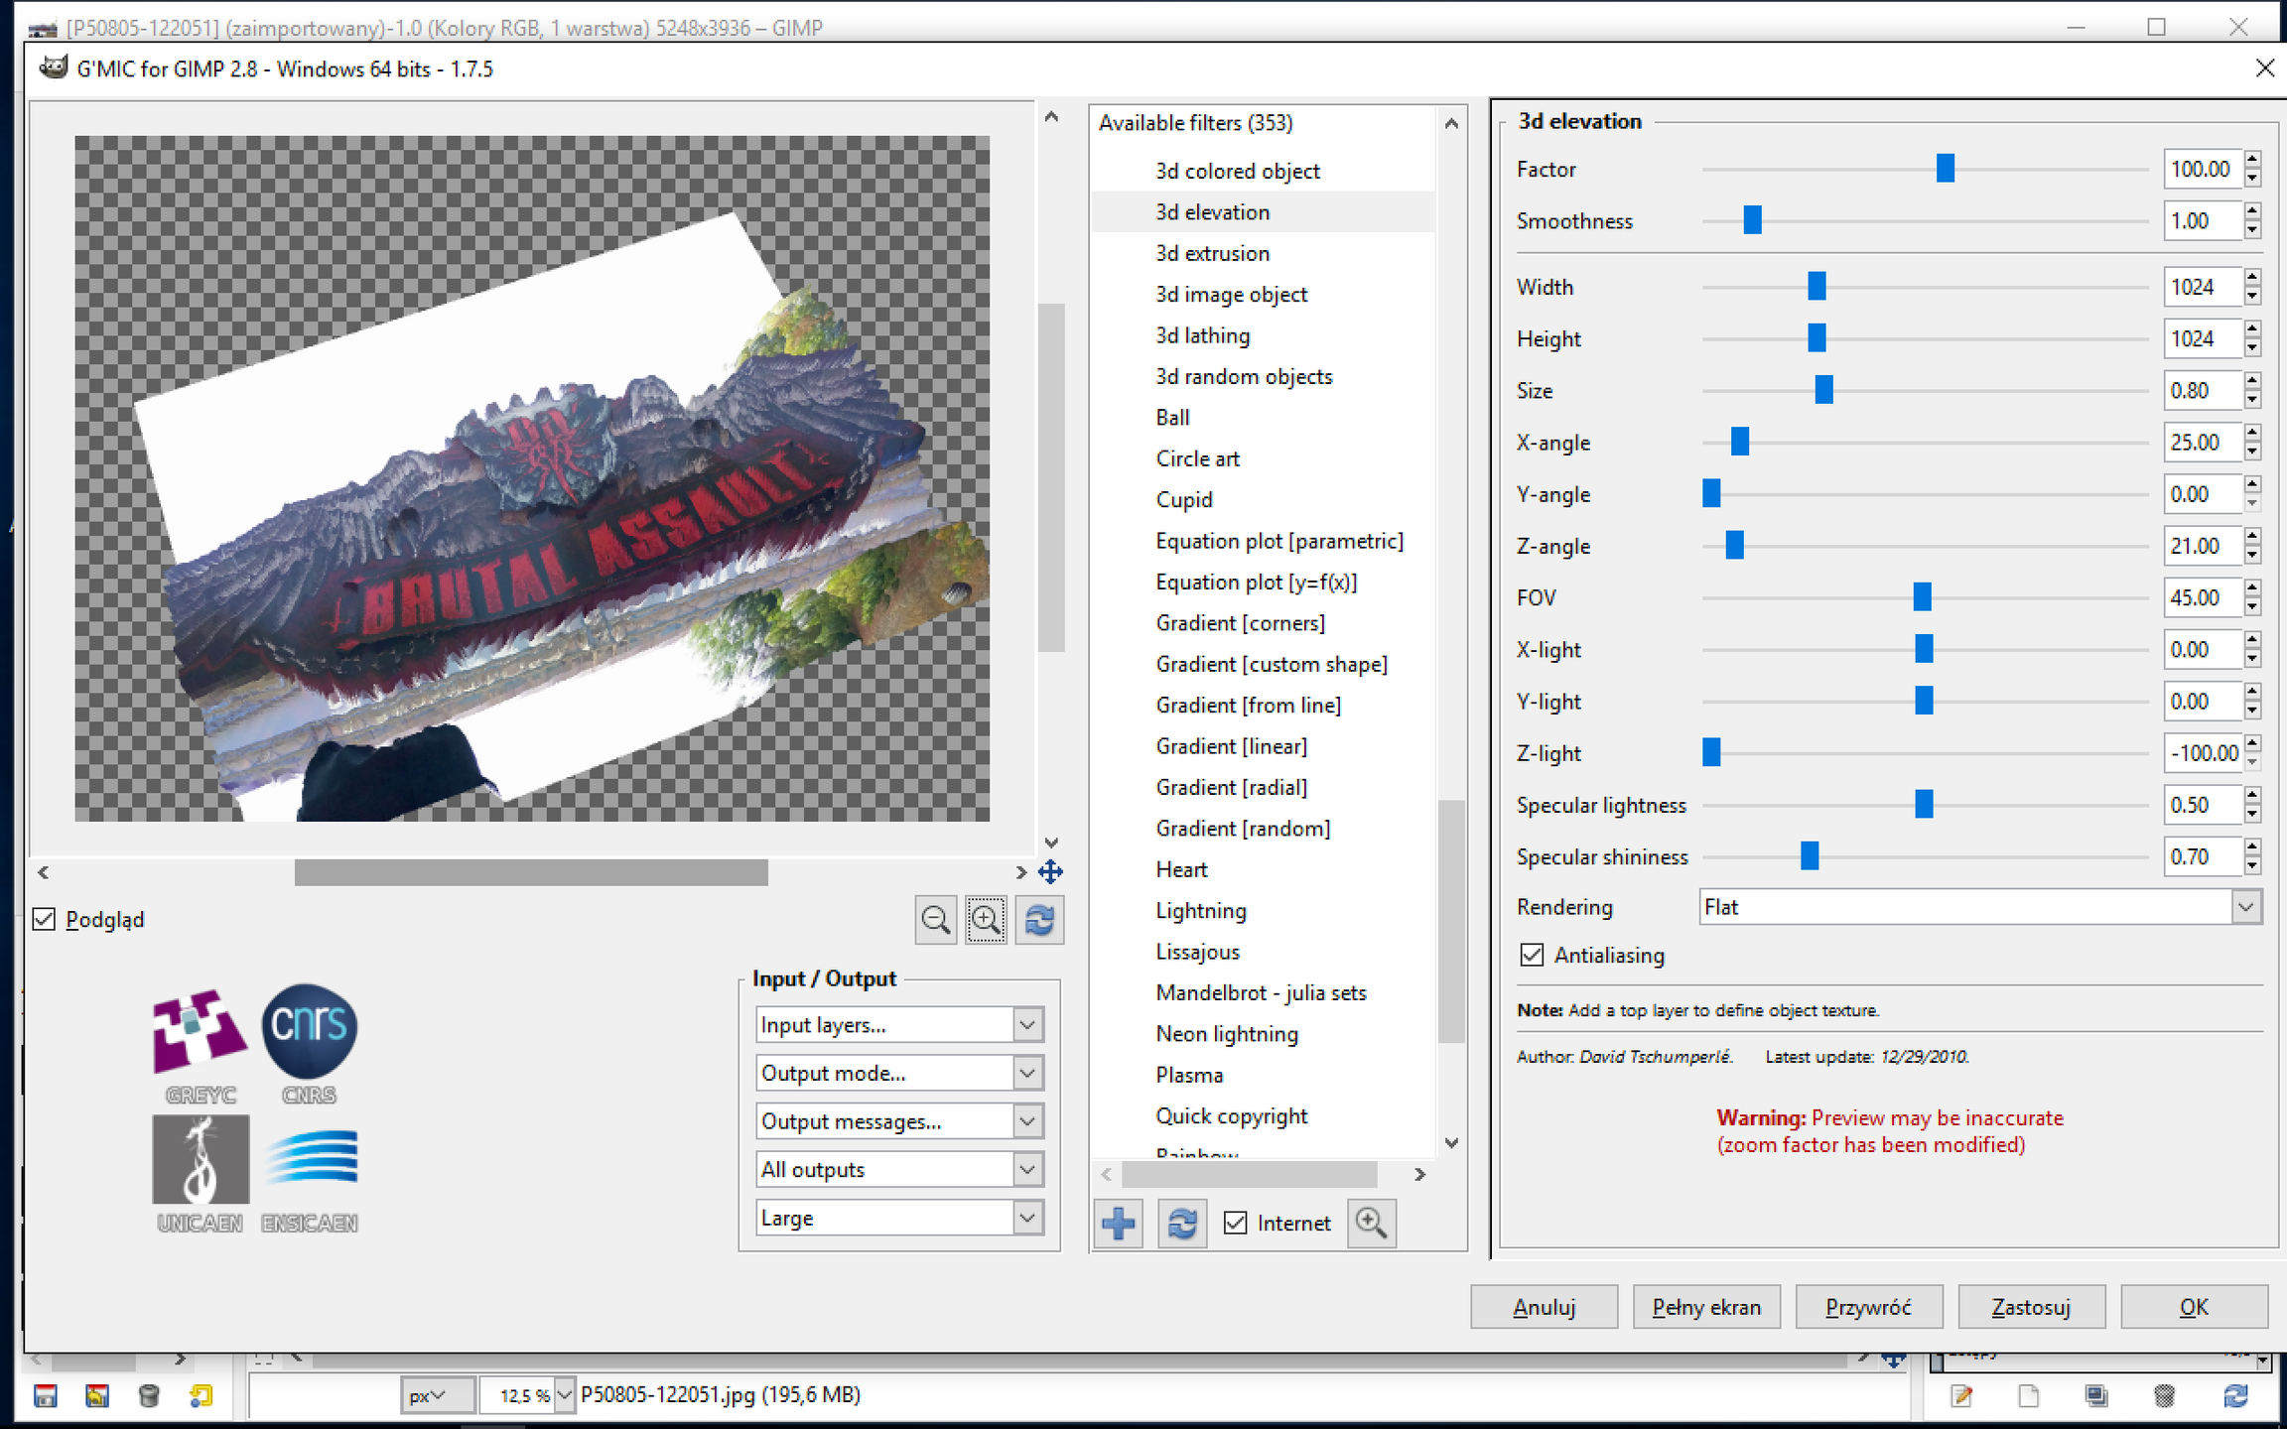
Task: Open the Output mode dropdown
Action: click(x=899, y=1073)
